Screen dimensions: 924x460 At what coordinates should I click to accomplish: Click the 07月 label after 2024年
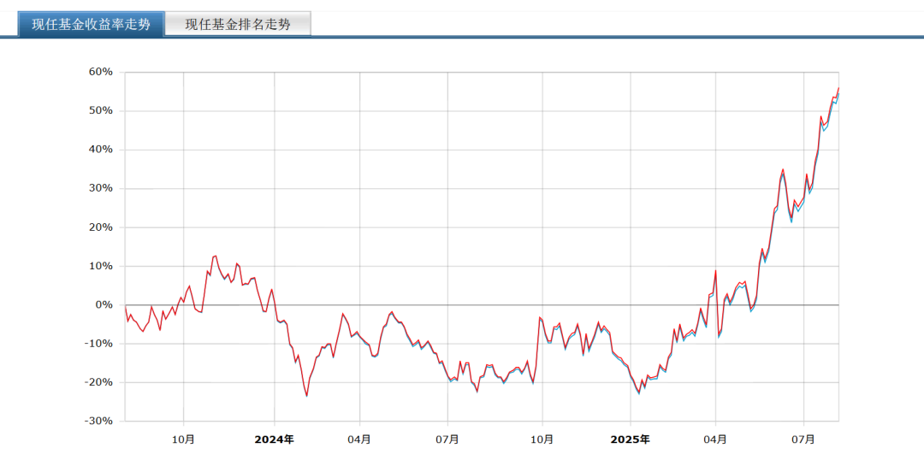pos(447,439)
